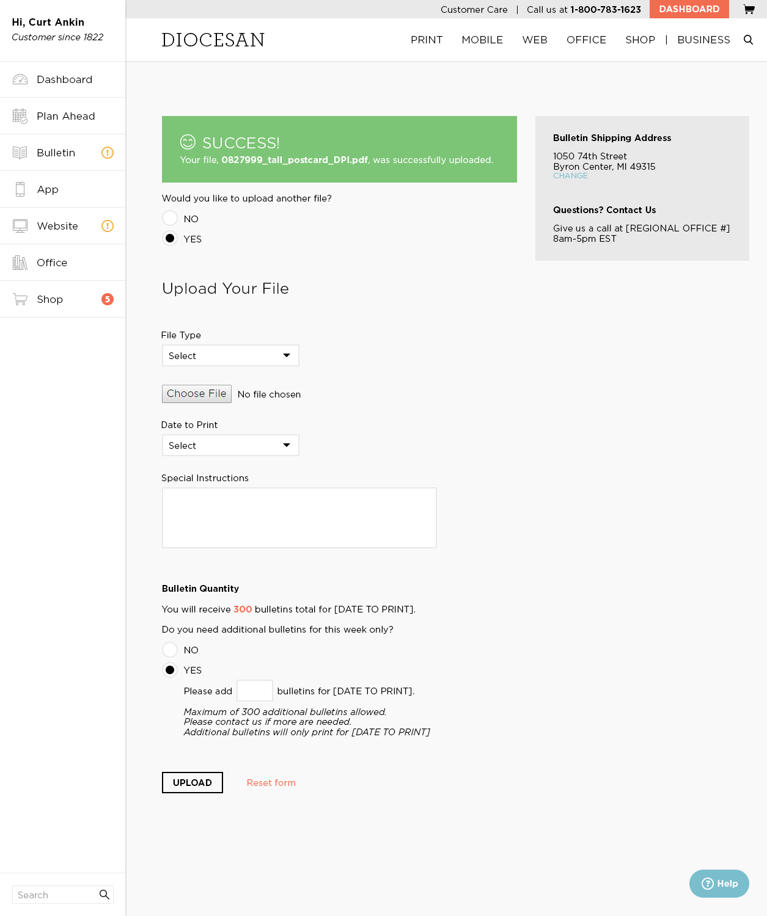Screen dimensions: 767x916
Task: Open the Help chat widget
Action: point(719,884)
